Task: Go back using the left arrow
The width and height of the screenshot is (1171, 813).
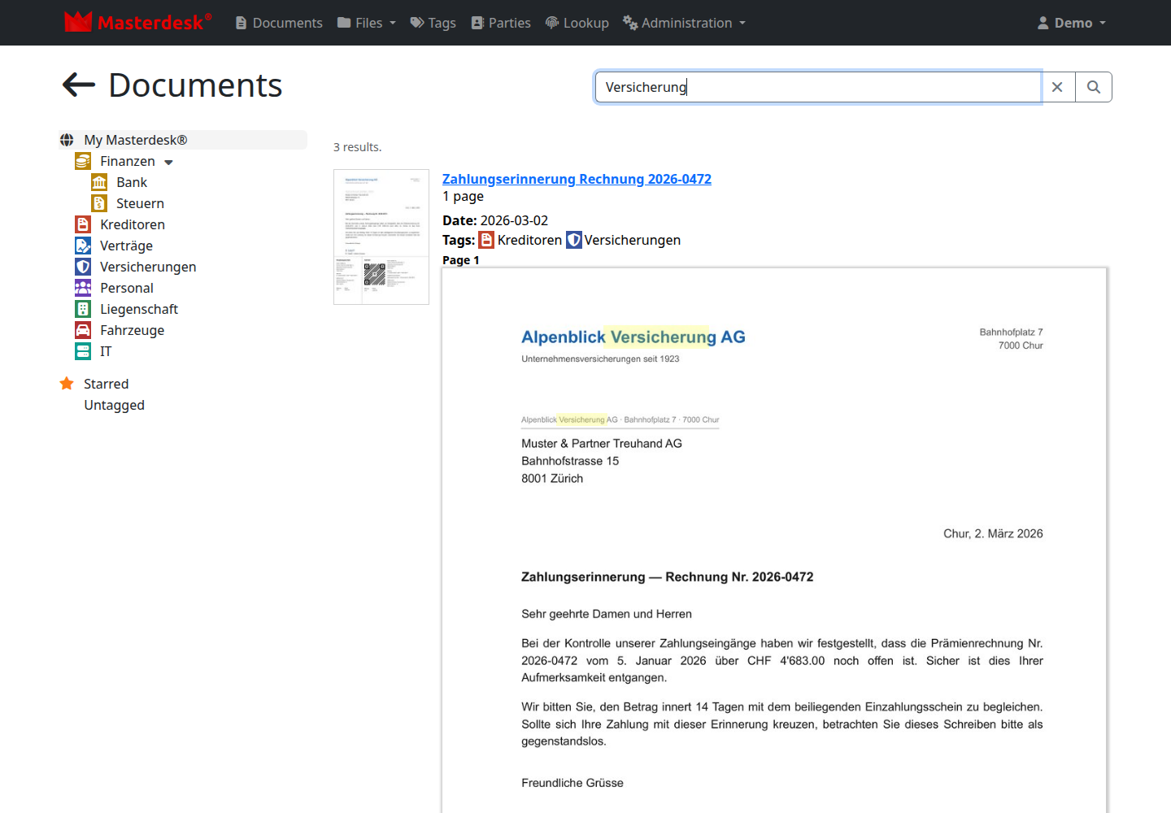Action: (79, 85)
